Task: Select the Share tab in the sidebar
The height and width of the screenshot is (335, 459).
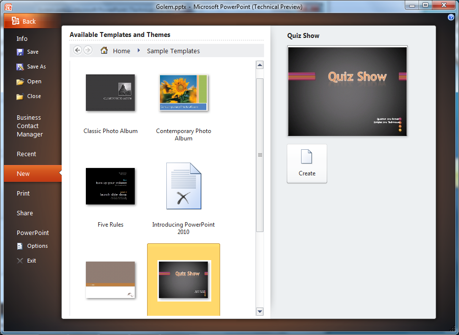Action: (x=25, y=213)
